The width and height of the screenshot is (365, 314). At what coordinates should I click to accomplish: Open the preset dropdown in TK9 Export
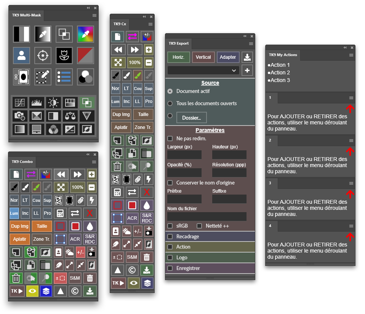[203, 70]
